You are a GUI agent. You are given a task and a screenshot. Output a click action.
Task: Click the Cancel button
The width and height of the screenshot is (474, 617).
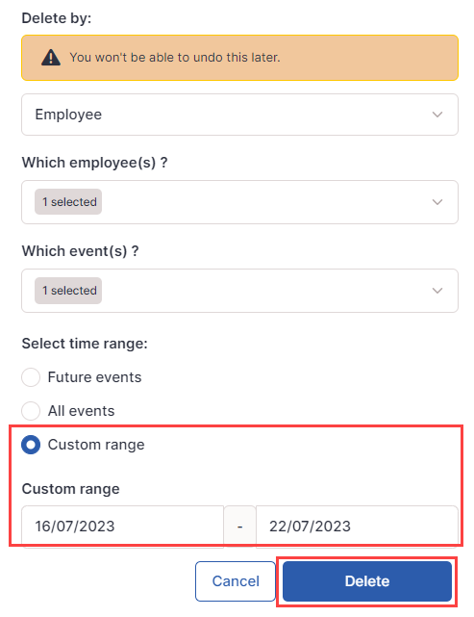236,581
